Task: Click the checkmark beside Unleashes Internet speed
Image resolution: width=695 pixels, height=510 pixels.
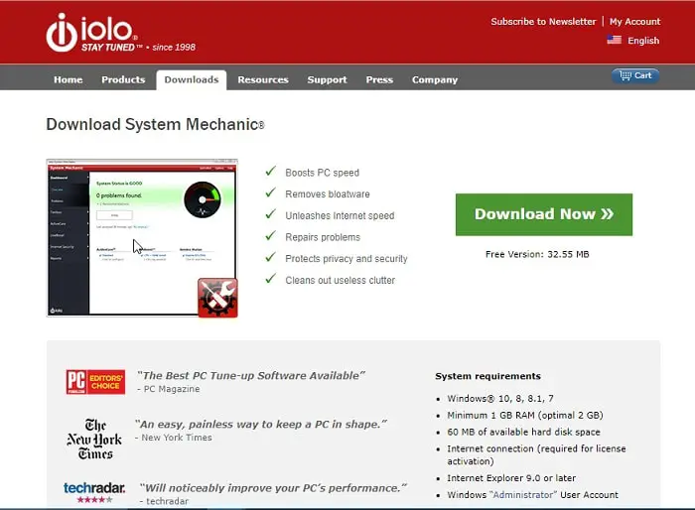Action: 270,214
